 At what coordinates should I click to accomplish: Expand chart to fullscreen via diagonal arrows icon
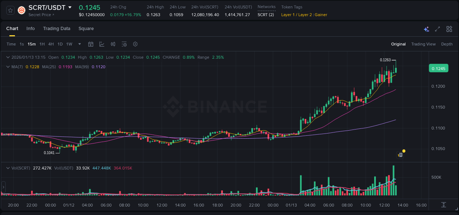tap(437, 29)
